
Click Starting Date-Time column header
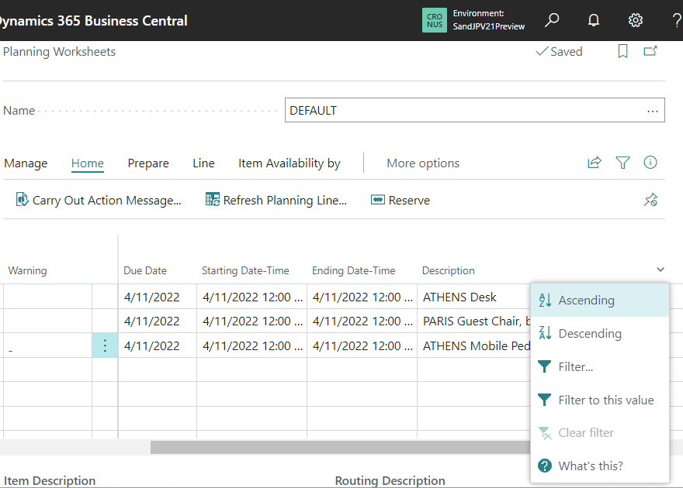(x=245, y=271)
